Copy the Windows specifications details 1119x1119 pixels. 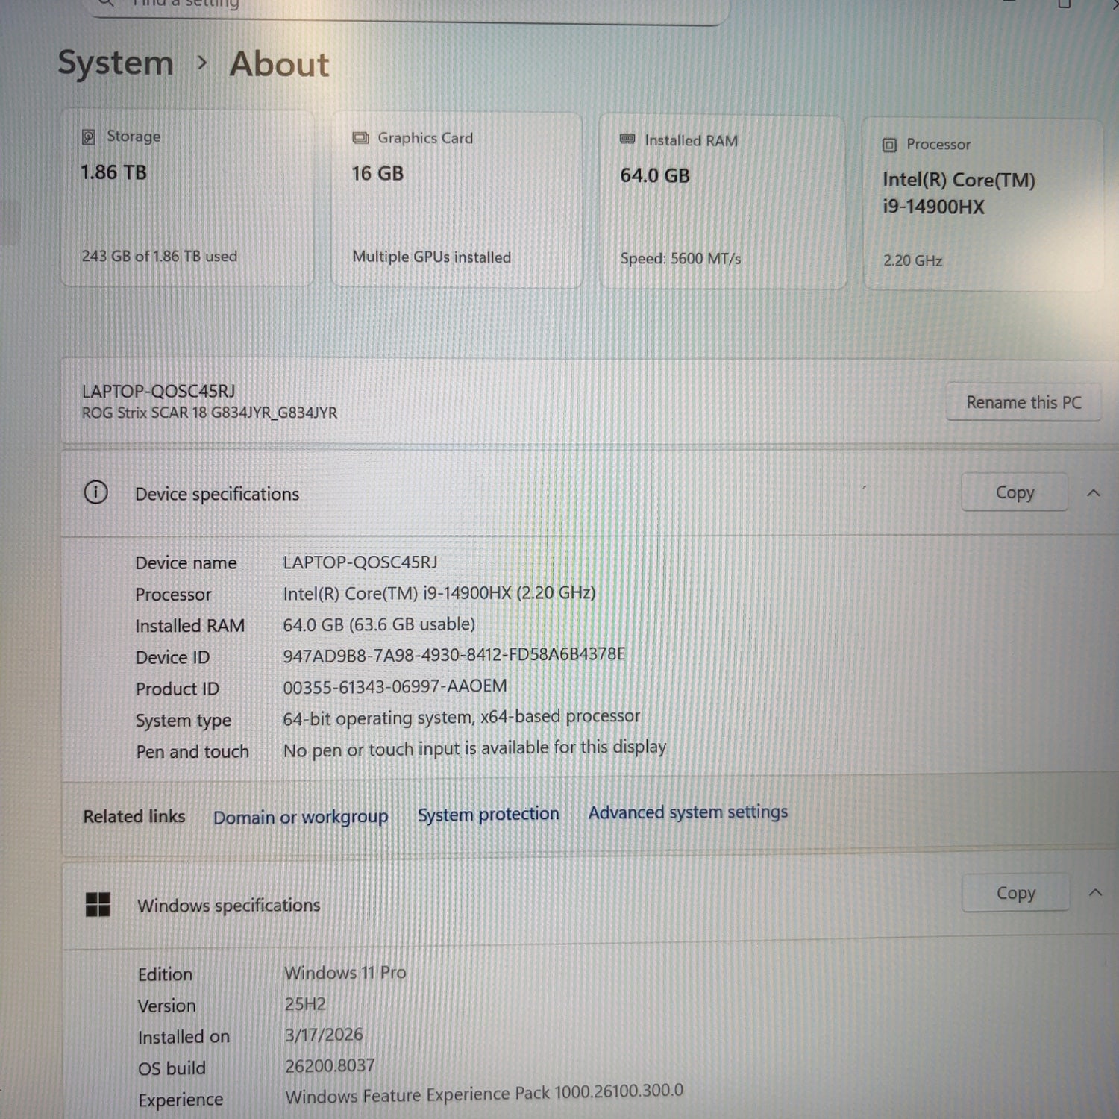coord(1015,893)
